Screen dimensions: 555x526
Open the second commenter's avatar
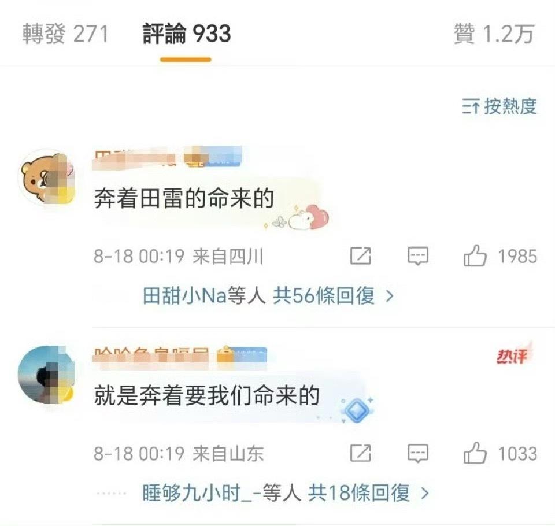point(47,375)
